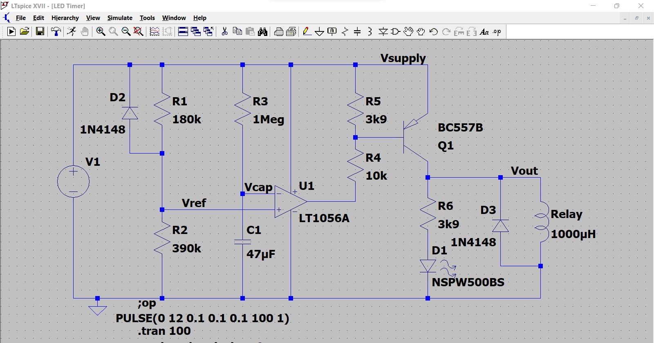
Task: Open the Edit menu
Action: [38, 18]
